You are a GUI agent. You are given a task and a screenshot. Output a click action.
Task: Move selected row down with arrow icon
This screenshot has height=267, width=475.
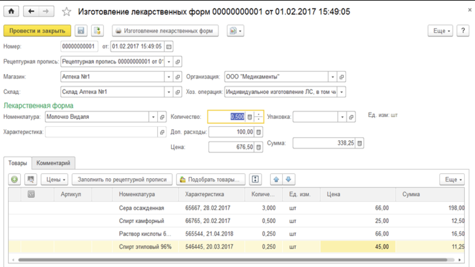click(x=289, y=179)
